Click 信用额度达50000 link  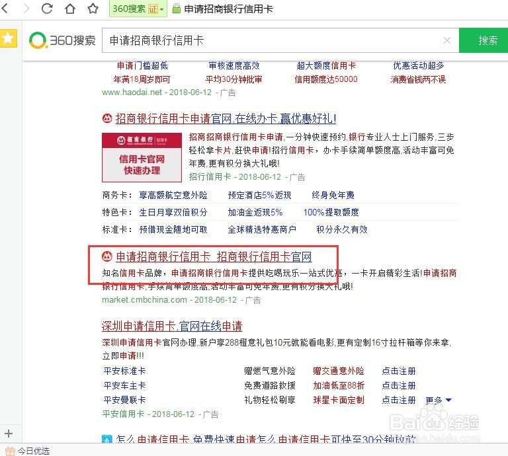tap(326, 79)
